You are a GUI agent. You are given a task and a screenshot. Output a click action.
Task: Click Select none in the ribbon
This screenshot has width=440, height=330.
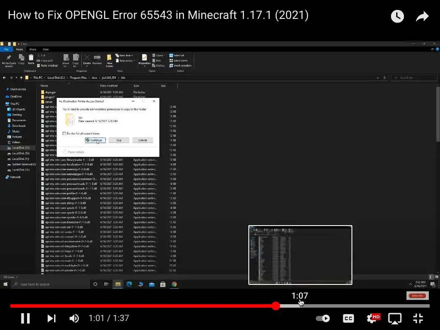coord(178,61)
